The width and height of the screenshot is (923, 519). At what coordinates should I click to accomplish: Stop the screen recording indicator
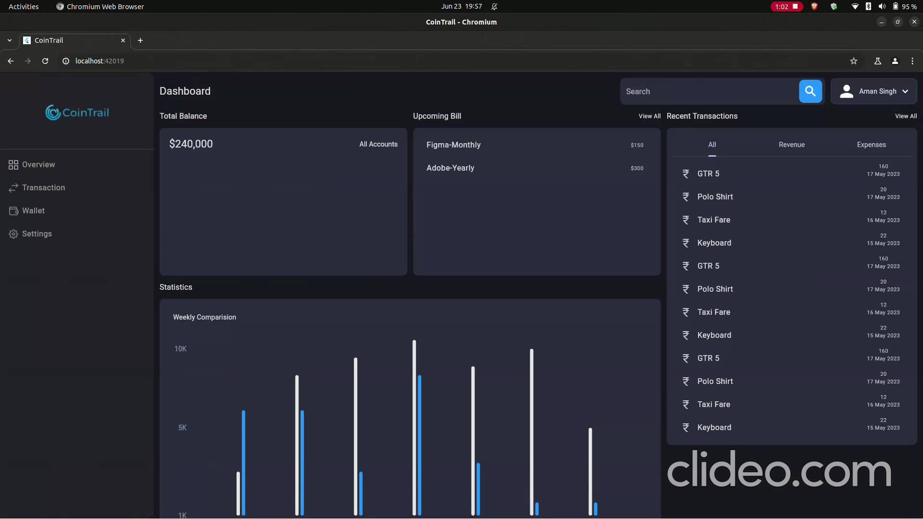(787, 6)
